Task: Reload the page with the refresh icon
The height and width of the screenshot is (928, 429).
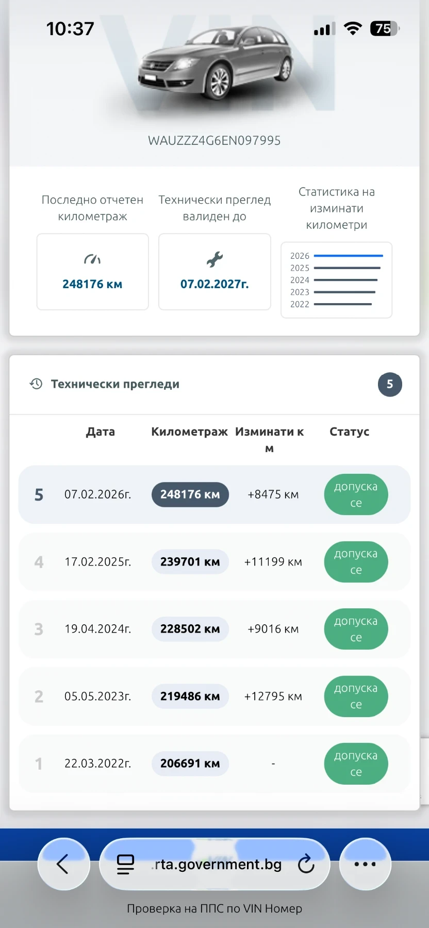Action: [x=306, y=864]
